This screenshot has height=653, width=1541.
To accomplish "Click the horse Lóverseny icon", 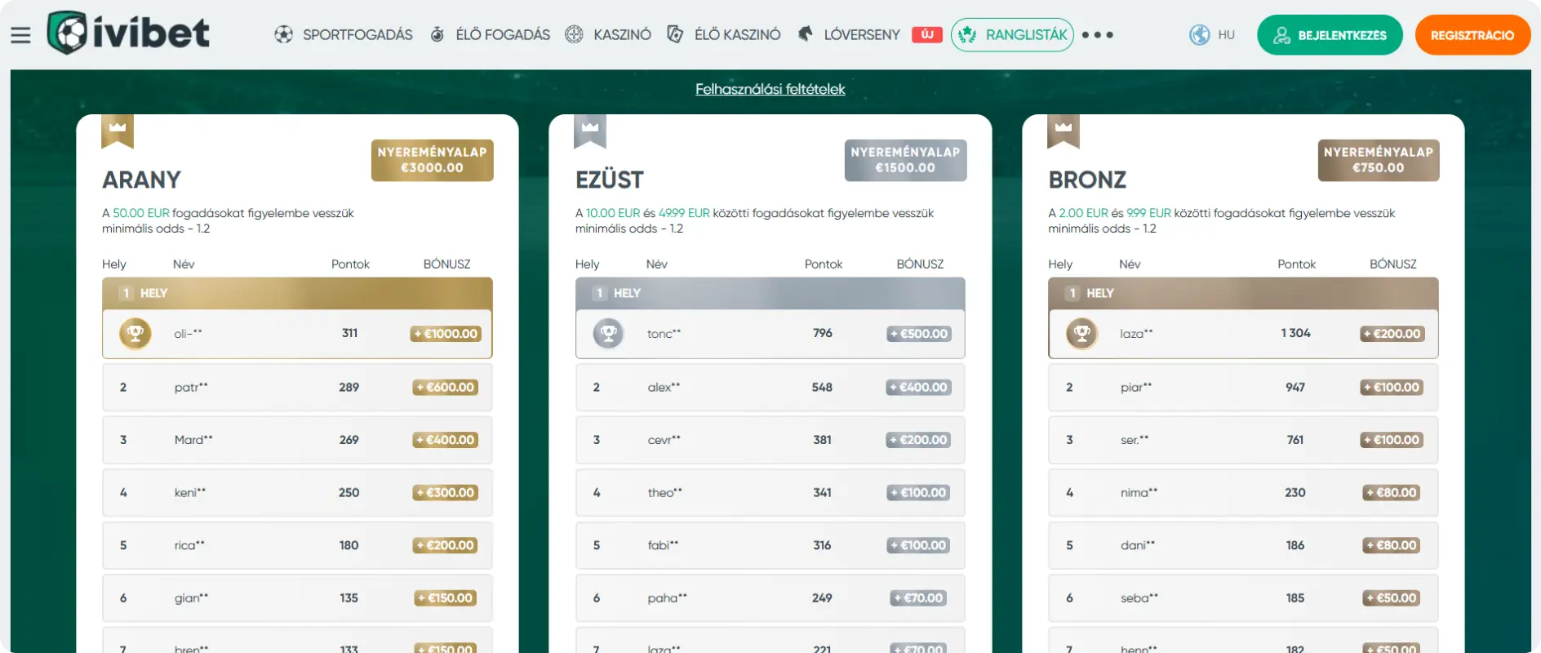I will (x=806, y=34).
